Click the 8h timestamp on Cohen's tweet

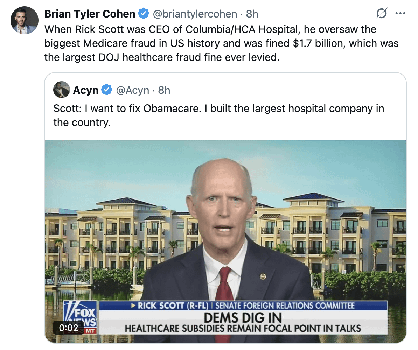point(252,14)
